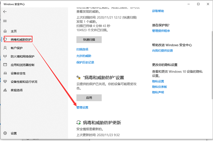This screenshot has height=141, width=213.
Task: Click the person icon for 帐户保护
Action: pos(5,48)
